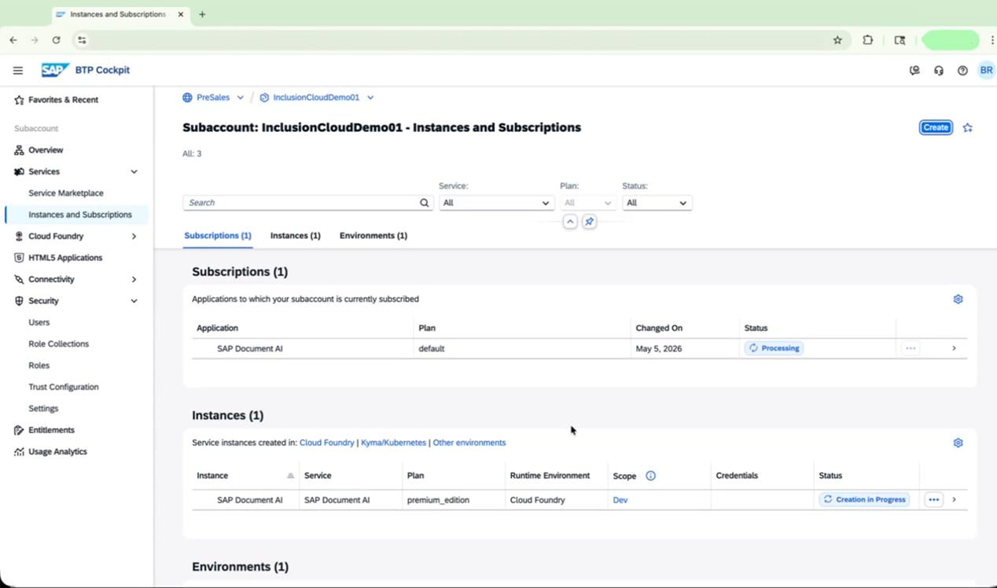Click the Creation in Progress status badge
The height and width of the screenshot is (588, 997).
(864, 499)
